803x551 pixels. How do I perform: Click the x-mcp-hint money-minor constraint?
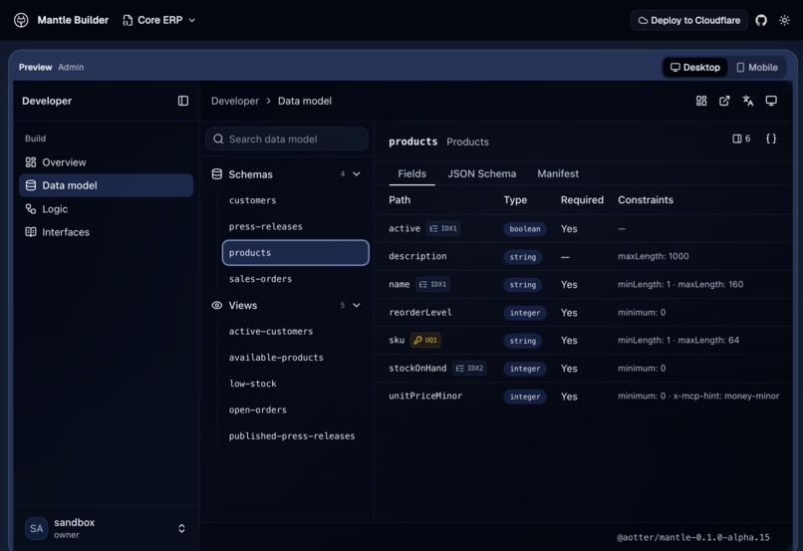(x=726, y=396)
